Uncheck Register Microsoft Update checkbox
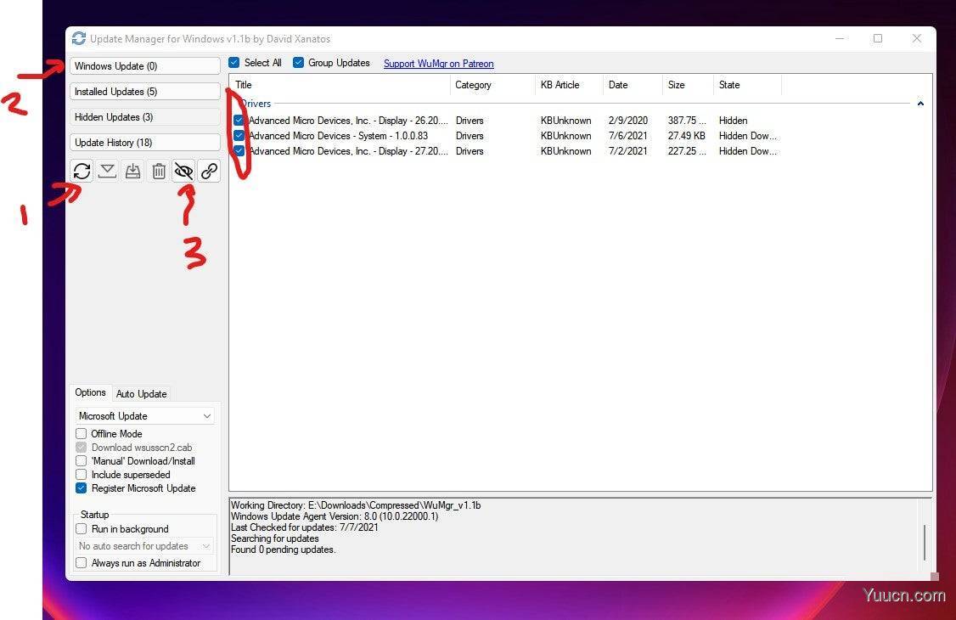This screenshot has width=956, height=620. tap(82, 488)
